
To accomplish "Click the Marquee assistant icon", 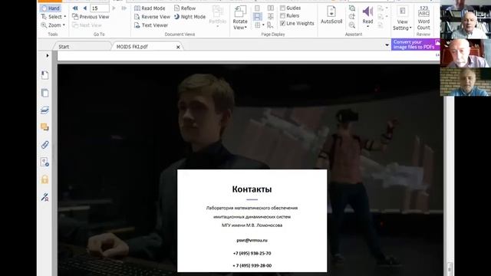I will [x=352, y=8].
